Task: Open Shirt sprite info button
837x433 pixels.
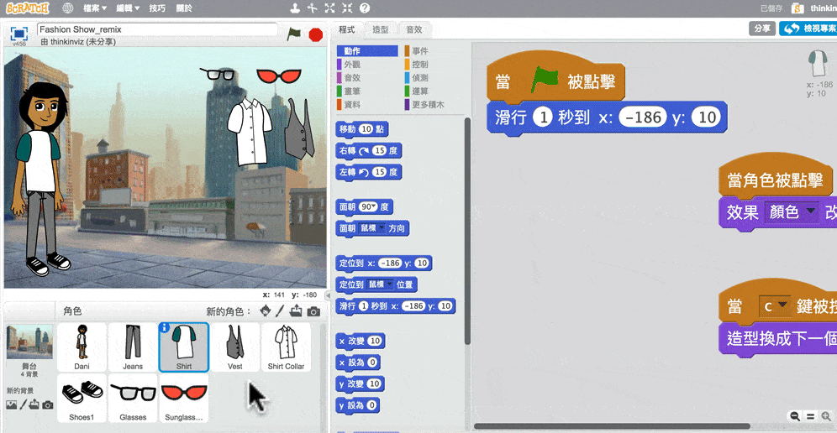Action: pos(165,327)
